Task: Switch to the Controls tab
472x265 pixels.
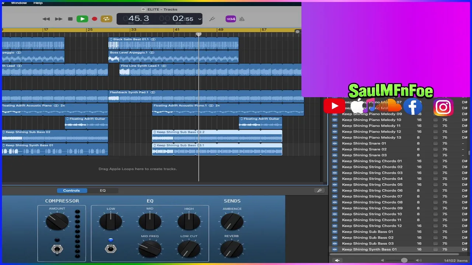Action: point(71,190)
